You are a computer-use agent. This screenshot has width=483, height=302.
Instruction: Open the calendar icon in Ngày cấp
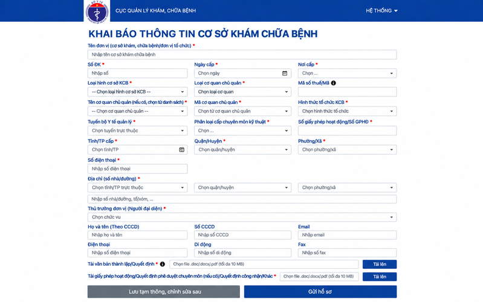[x=285, y=73]
